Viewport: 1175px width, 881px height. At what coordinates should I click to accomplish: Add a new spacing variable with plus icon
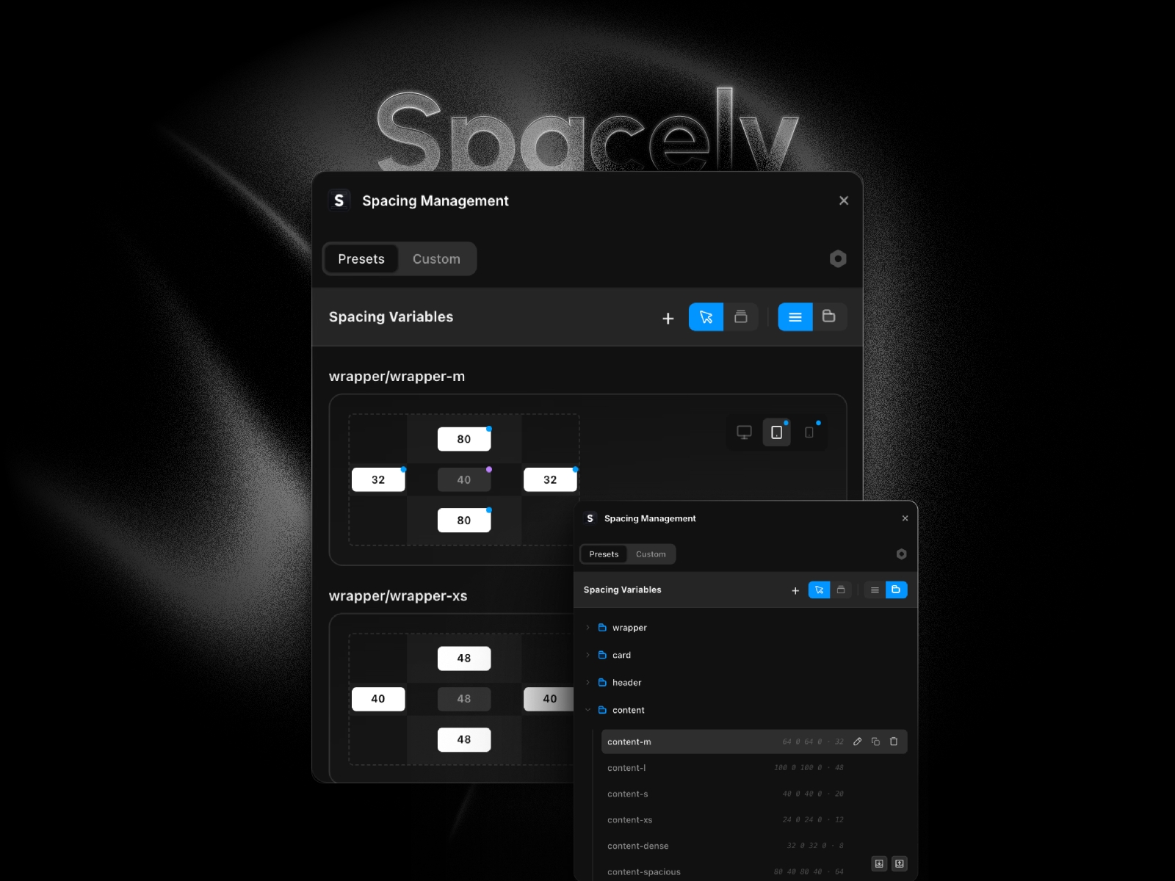pyautogui.click(x=668, y=318)
